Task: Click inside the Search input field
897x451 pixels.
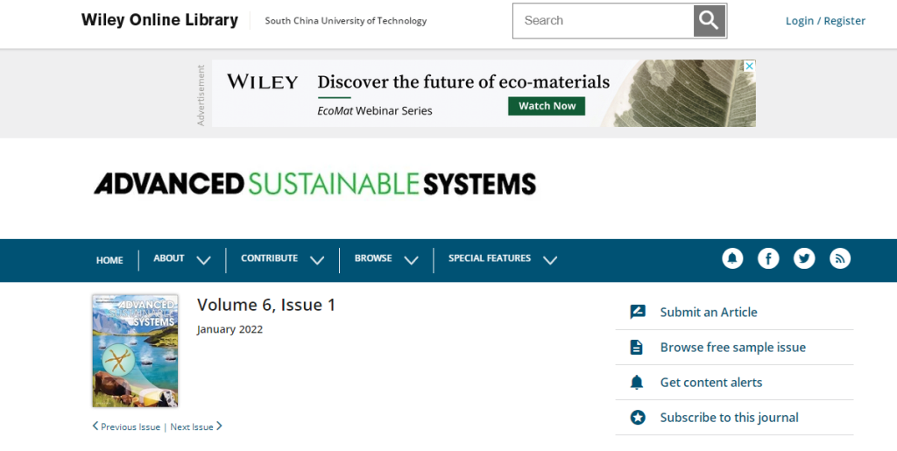Action: pos(604,21)
